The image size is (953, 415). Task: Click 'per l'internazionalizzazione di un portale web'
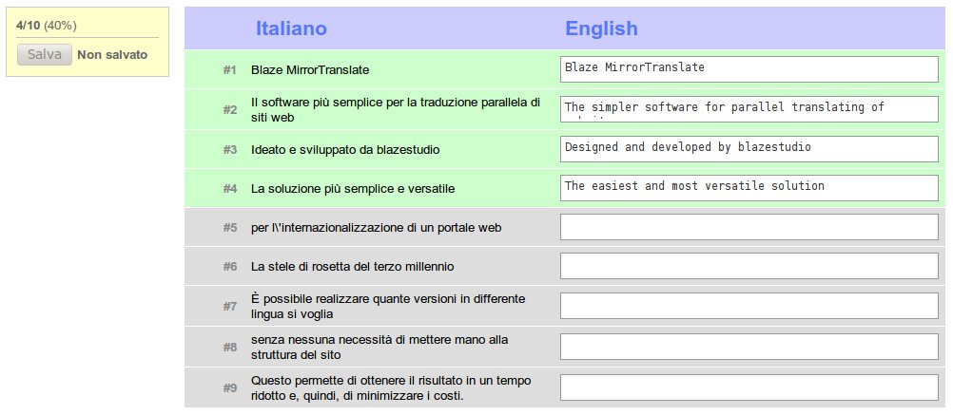click(377, 228)
